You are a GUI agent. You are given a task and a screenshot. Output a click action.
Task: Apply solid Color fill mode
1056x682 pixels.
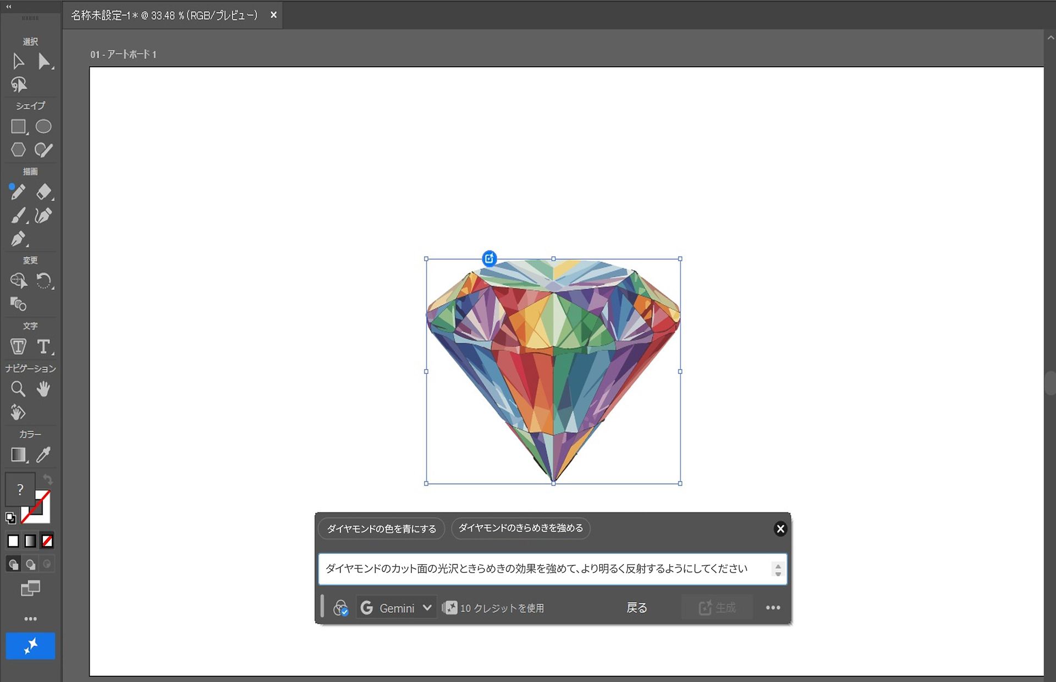[13, 541]
